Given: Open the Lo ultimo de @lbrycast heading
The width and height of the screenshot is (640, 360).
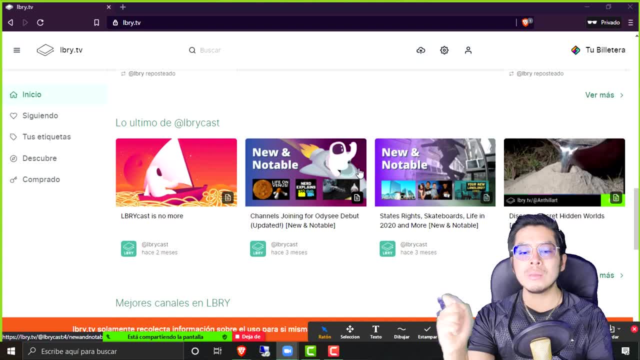Looking at the screenshot, I should pos(167,122).
